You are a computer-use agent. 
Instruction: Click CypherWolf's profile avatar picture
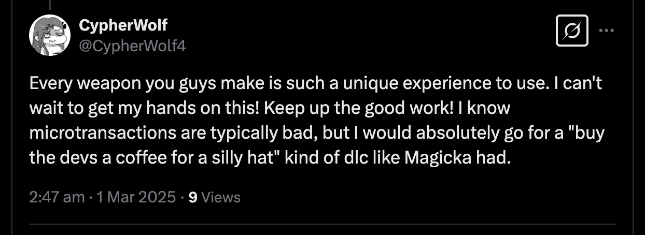pos(49,35)
